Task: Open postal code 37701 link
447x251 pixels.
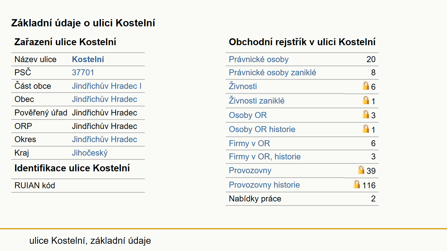Action: coord(83,73)
